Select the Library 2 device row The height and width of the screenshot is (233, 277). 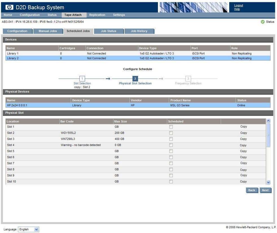138,58
